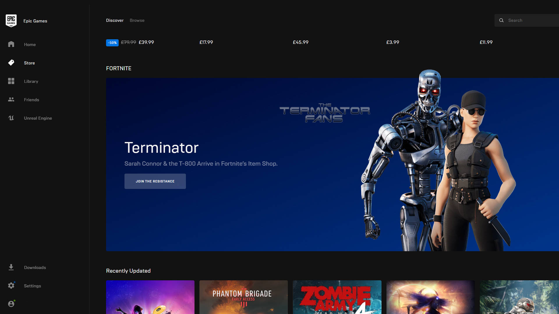Open the user profile avatar icon
Image resolution: width=559 pixels, height=314 pixels.
pyautogui.click(x=11, y=304)
